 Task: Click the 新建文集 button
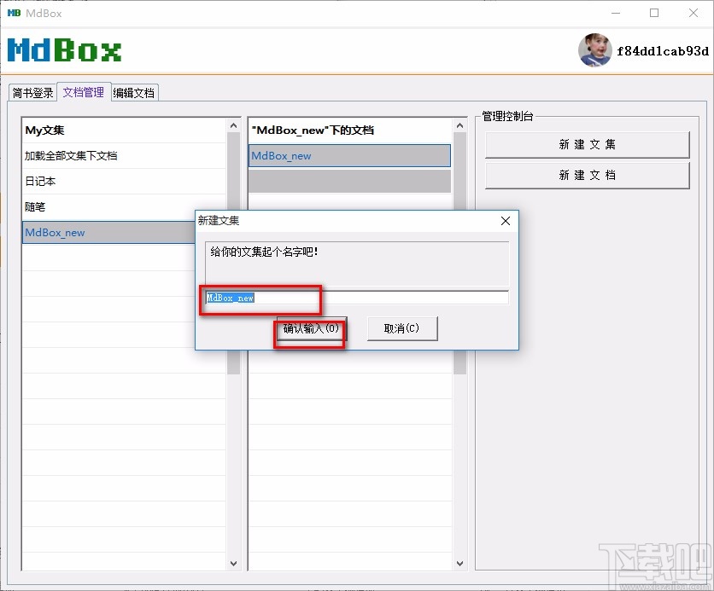pyautogui.click(x=587, y=144)
